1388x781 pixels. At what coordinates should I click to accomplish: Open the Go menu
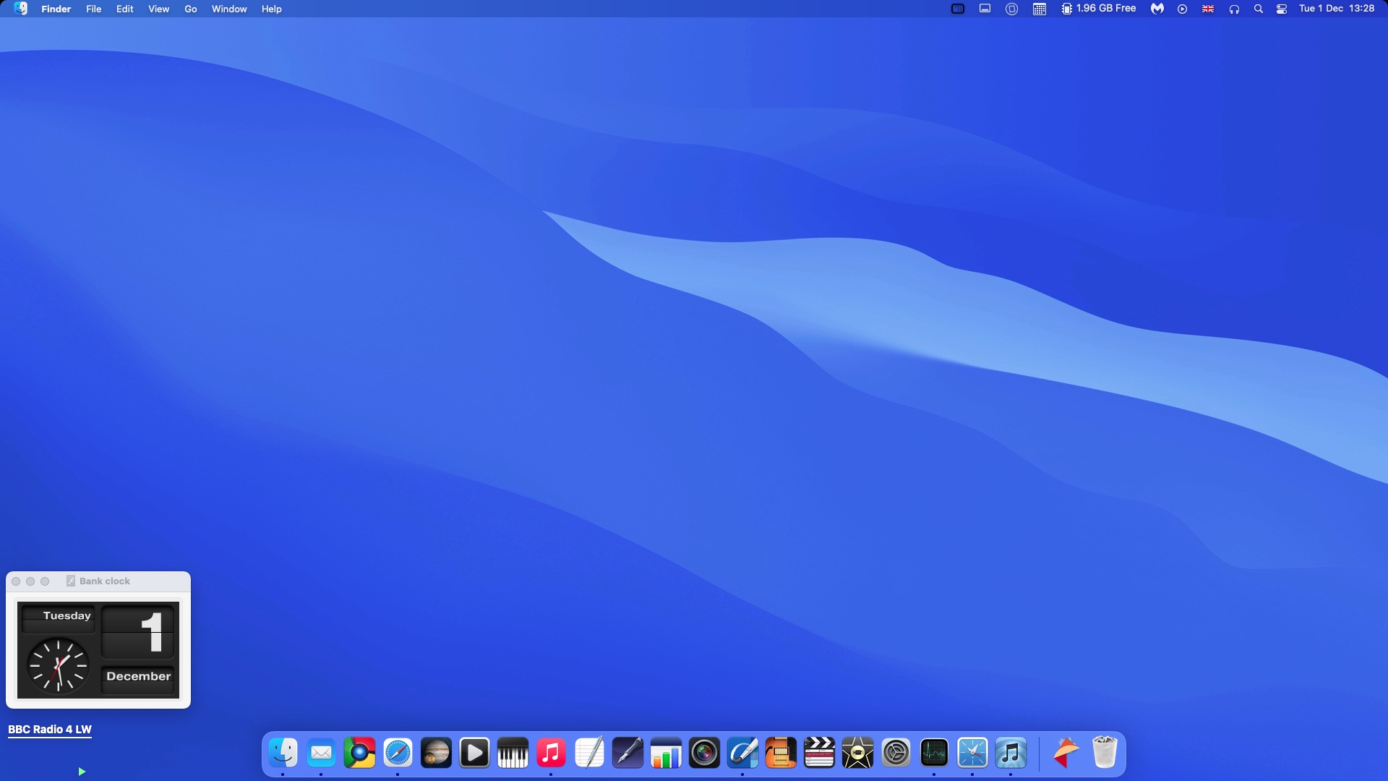(x=190, y=9)
